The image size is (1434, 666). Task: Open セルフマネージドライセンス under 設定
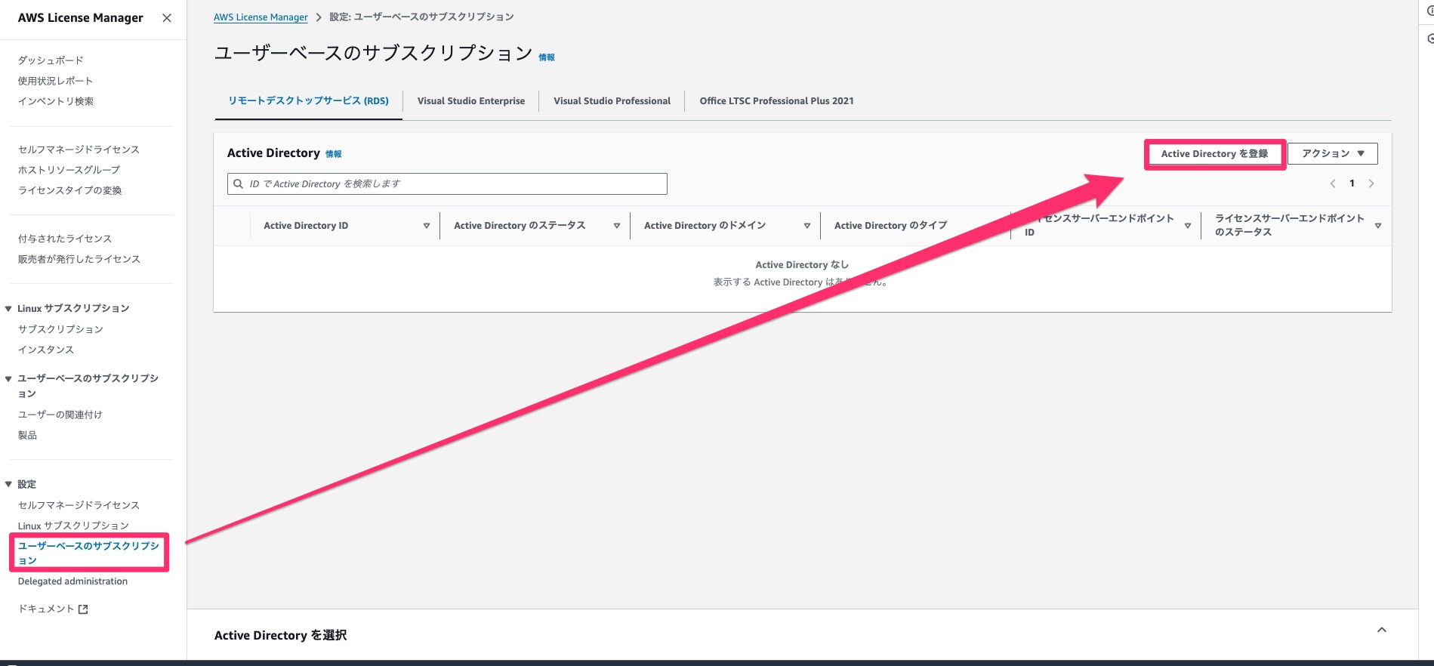point(79,505)
